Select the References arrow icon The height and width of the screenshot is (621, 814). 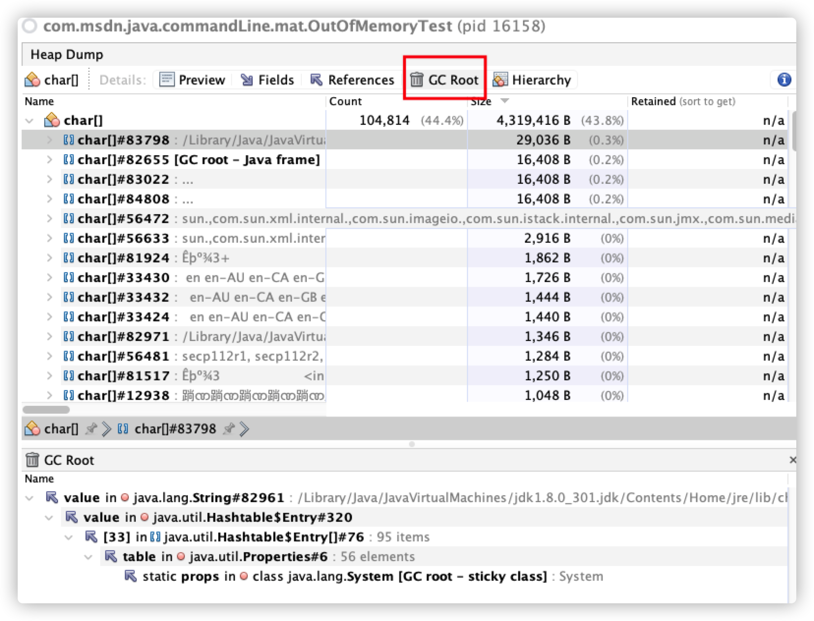(316, 80)
